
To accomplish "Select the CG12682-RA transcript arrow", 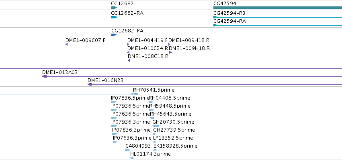I will [x=114, y=17].
